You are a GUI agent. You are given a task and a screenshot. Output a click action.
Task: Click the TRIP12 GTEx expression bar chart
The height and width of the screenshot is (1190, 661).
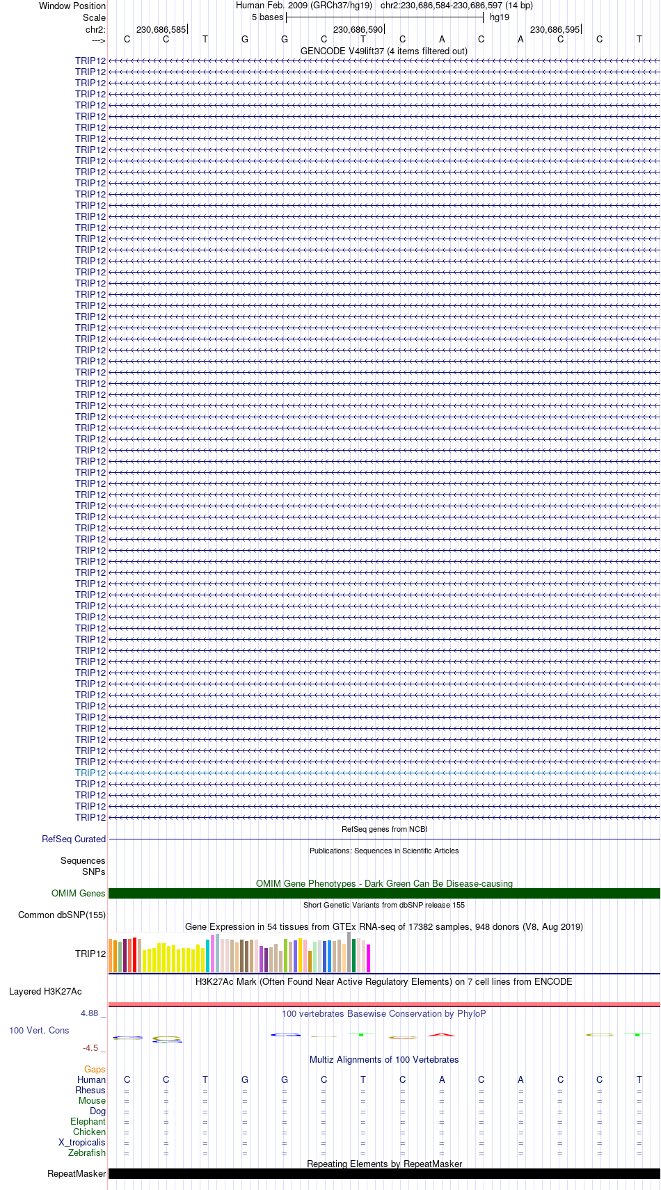239,953
